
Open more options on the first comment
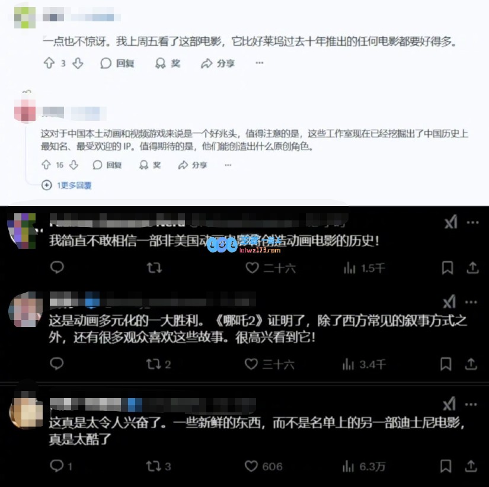tap(260, 63)
